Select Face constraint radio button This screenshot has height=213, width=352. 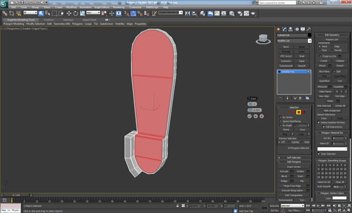click(320, 50)
